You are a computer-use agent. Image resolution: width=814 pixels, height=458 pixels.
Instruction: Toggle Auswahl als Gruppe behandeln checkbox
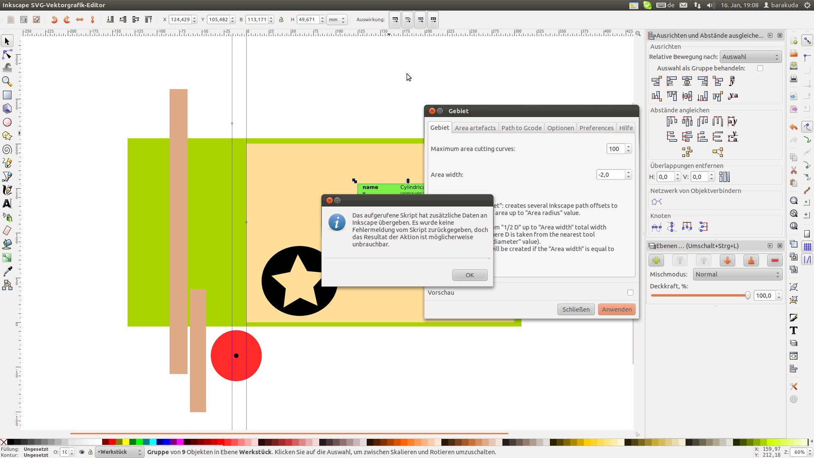[x=760, y=68]
